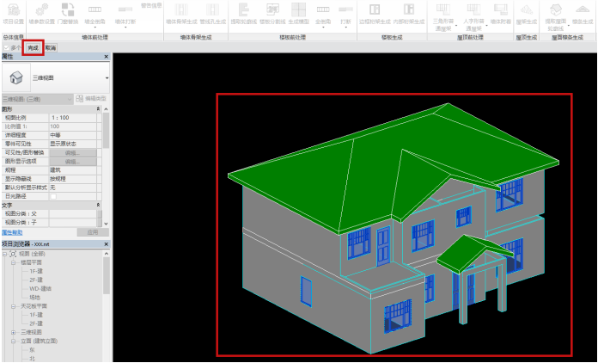
Task: Collapse the 文字 properties section
Action: pos(99,206)
